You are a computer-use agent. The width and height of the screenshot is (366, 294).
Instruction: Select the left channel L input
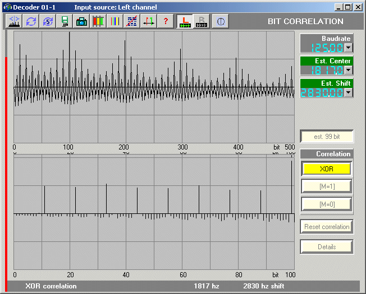click(185, 21)
